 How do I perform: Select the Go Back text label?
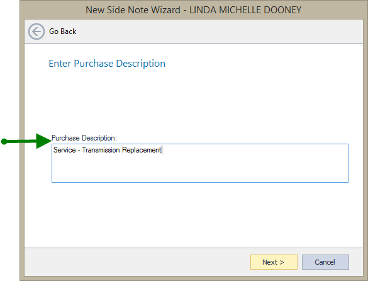[62, 32]
